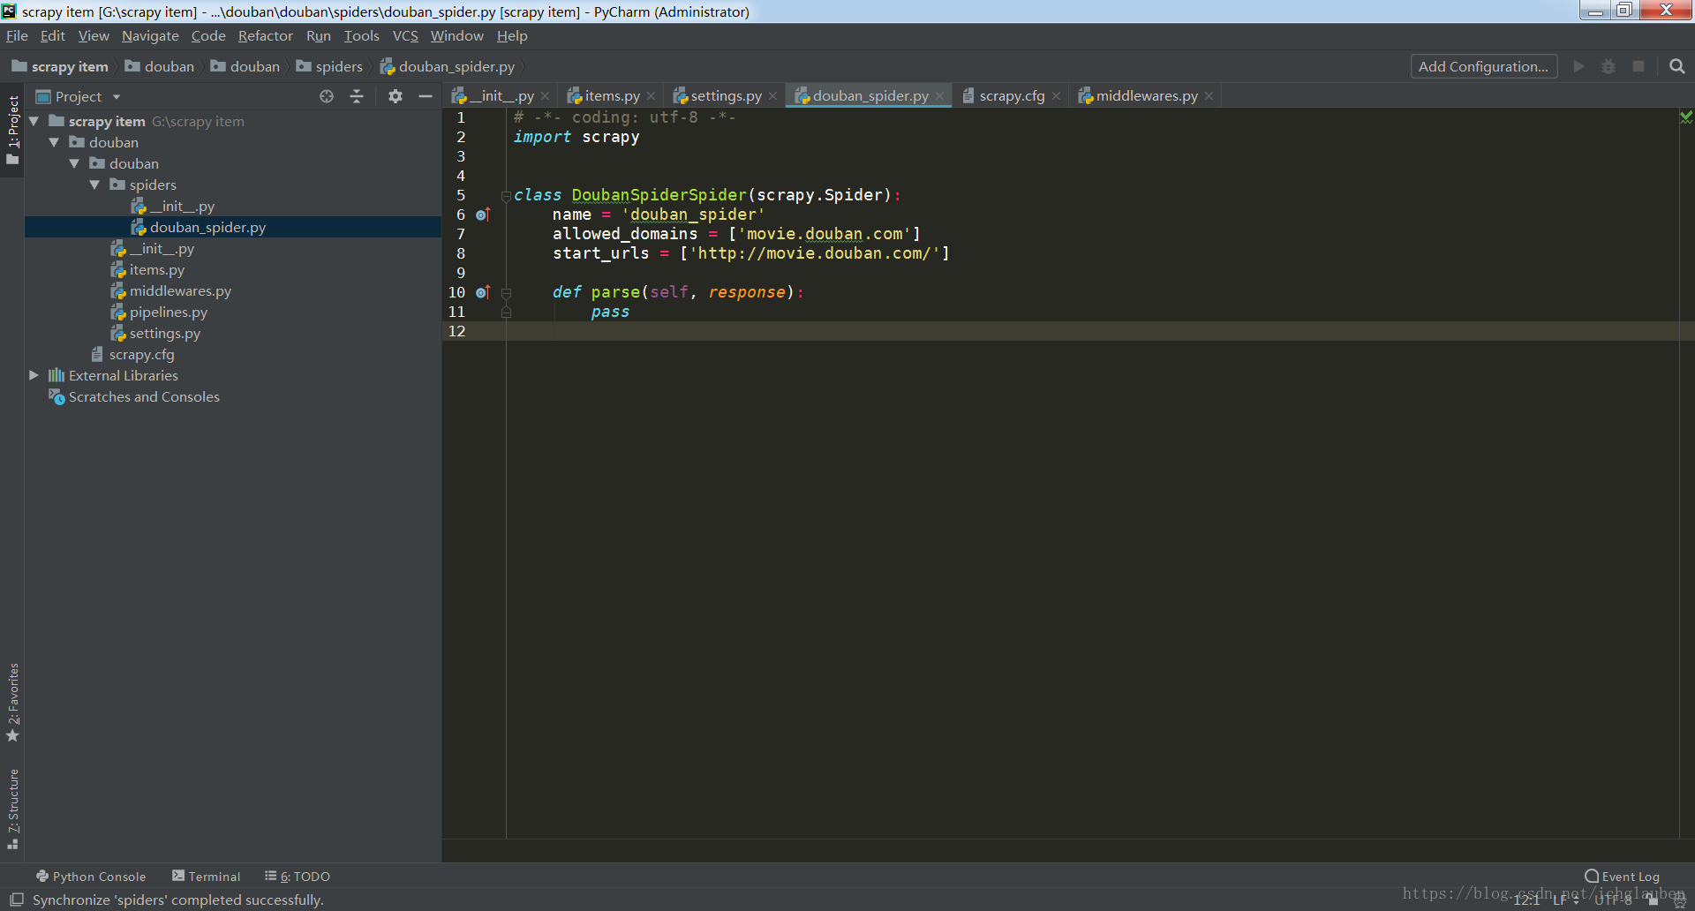
Task: Click 'douban_spider' string on line 6
Action: coord(693,215)
